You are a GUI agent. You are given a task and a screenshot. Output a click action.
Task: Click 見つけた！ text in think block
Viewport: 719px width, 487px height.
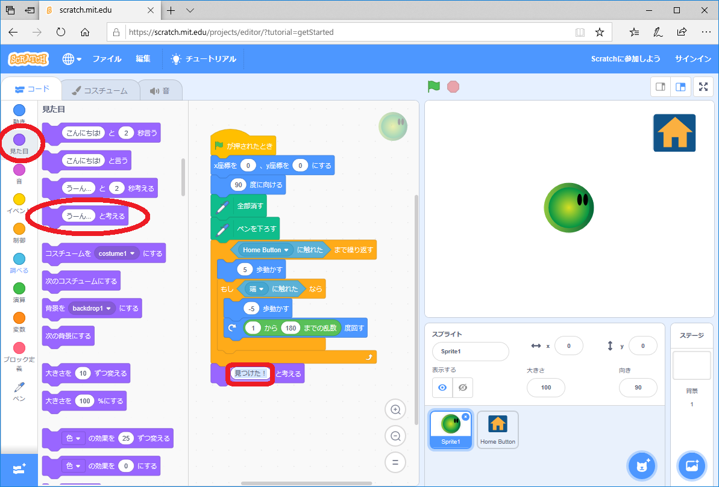250,373
